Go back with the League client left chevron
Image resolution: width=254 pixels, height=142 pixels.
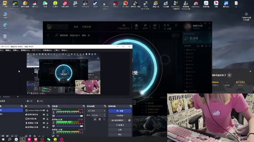click(x=48, y=35)
